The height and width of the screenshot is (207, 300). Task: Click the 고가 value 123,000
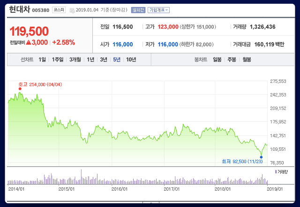pos(168,27)
